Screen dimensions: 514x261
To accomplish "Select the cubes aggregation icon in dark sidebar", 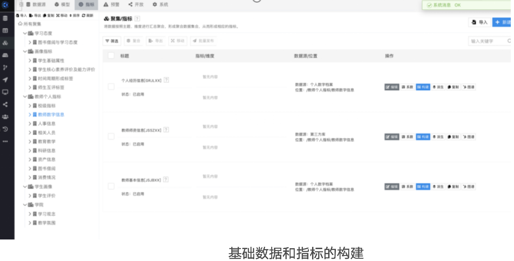I will [x=5, y=43].
